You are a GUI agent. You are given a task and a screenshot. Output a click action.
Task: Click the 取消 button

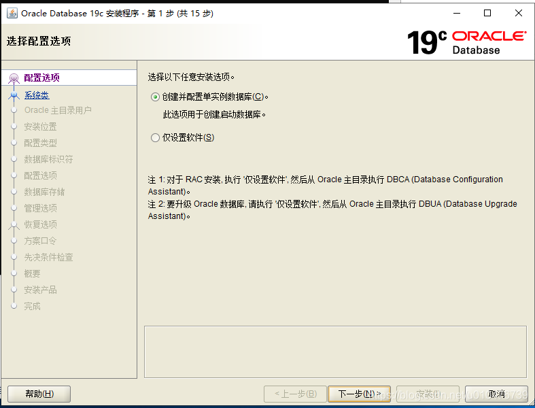click(x=496, y=394)
